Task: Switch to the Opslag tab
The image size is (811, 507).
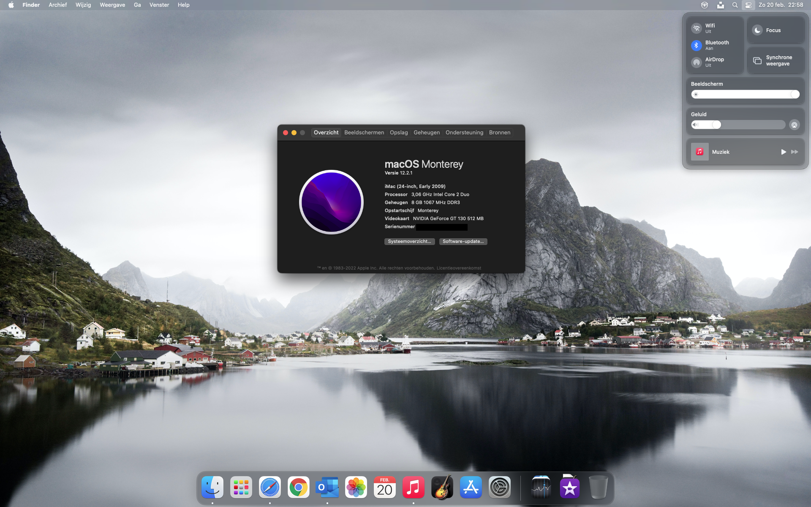Action: point(399,133)
